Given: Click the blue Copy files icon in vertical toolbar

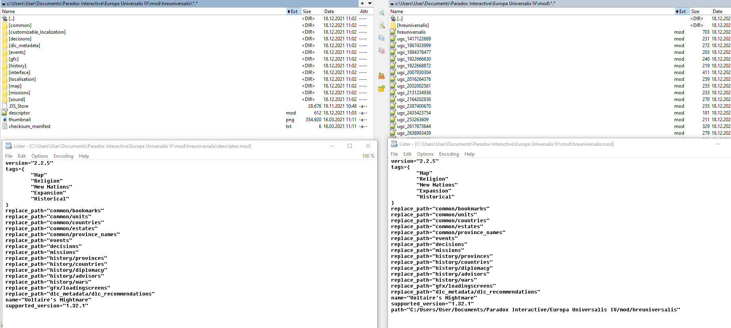Looking at the screenshot, I should click(x=382, y=38).
